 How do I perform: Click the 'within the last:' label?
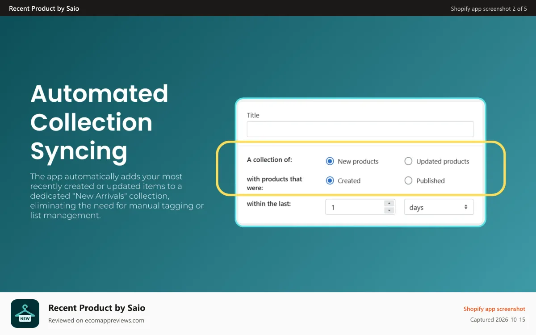269,203
